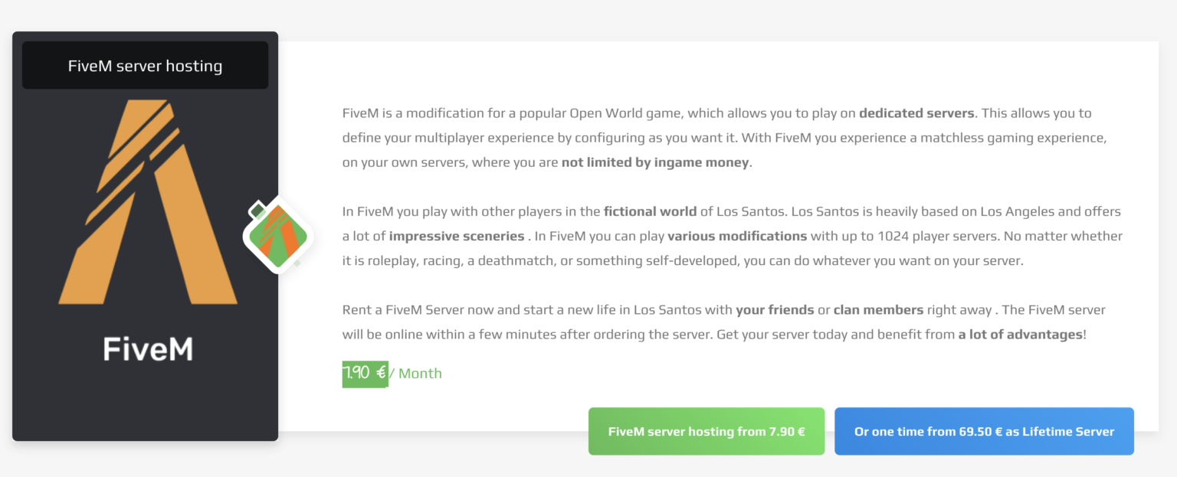
Task: Select the green price tag showing 7.90 €
Action: click(366, 374)
